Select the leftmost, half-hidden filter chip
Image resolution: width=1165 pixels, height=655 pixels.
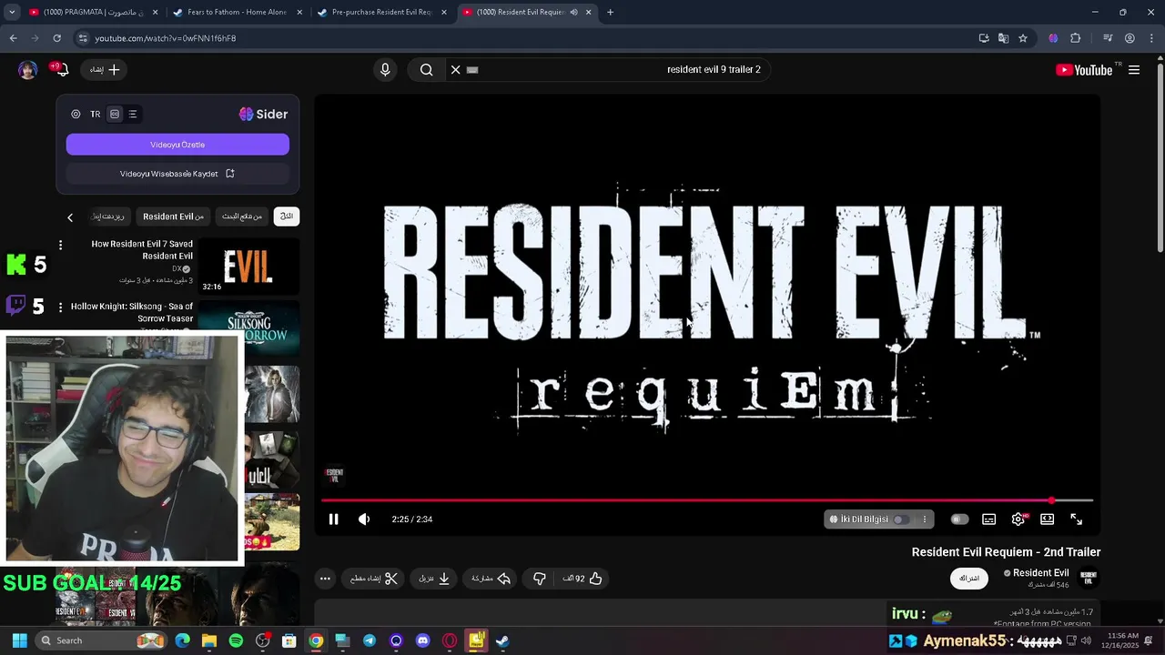tap(107, 217)
